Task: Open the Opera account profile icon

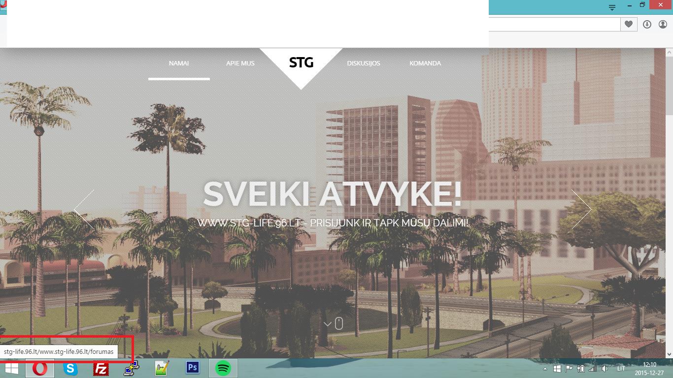Action: (663, 24)
